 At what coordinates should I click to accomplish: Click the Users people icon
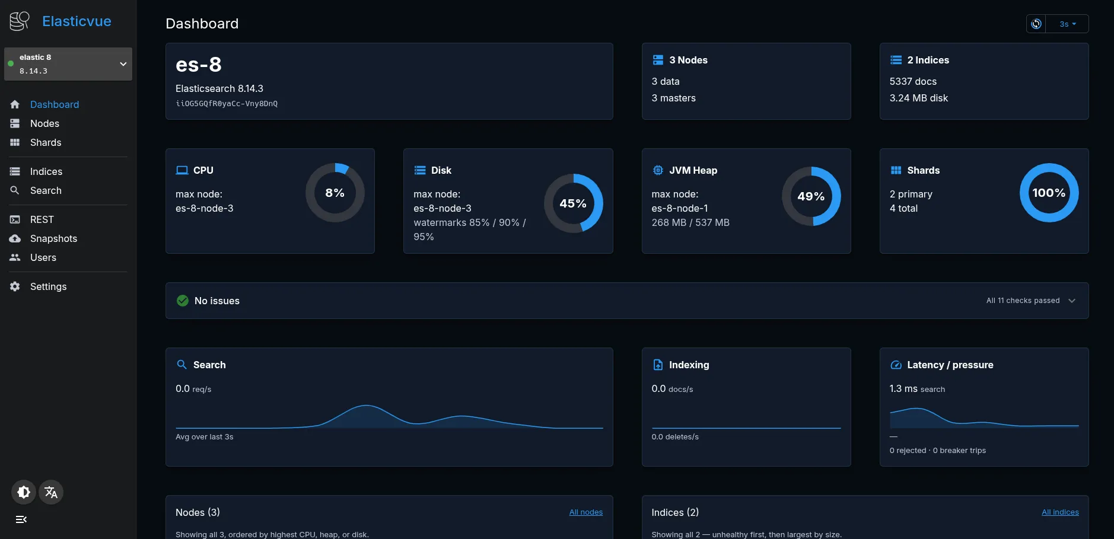coord(15,257)
